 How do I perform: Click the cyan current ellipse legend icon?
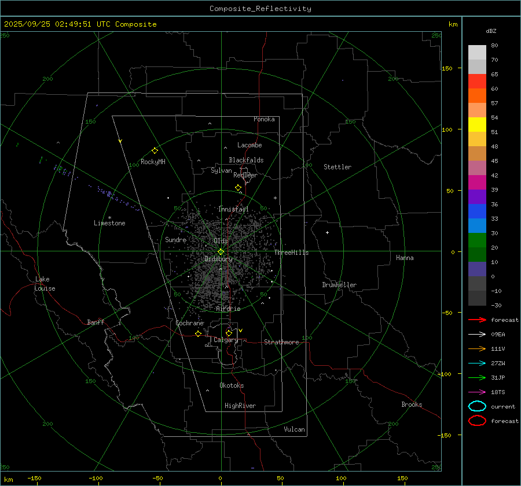(477, 406)
